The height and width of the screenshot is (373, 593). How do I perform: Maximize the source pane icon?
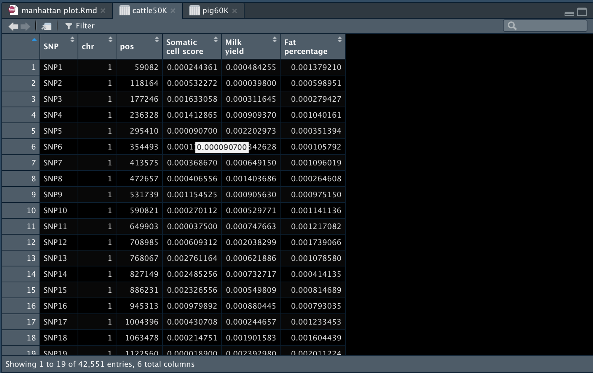(582, 12)
